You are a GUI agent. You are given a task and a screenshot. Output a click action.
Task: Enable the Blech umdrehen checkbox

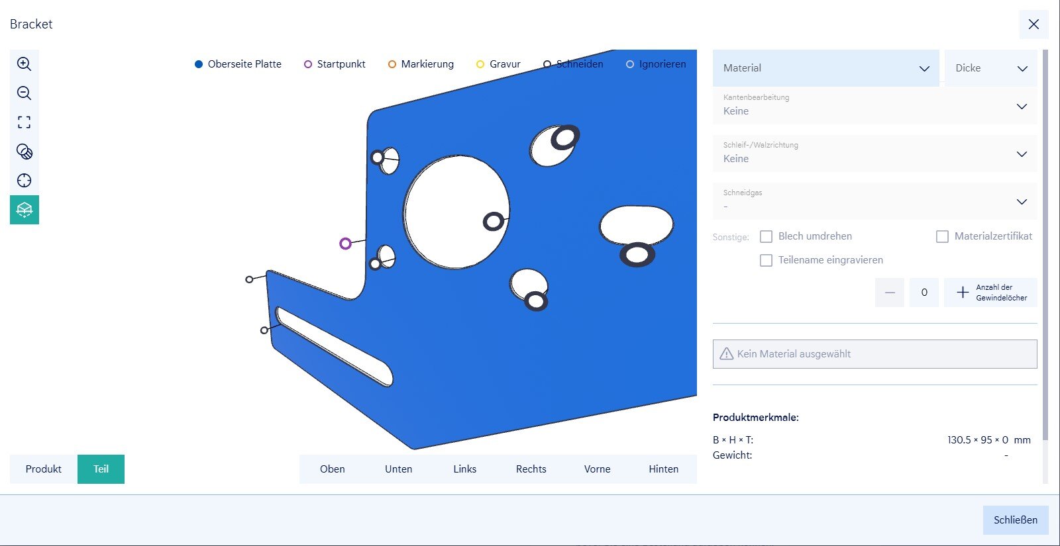click(x=766, y=236)
